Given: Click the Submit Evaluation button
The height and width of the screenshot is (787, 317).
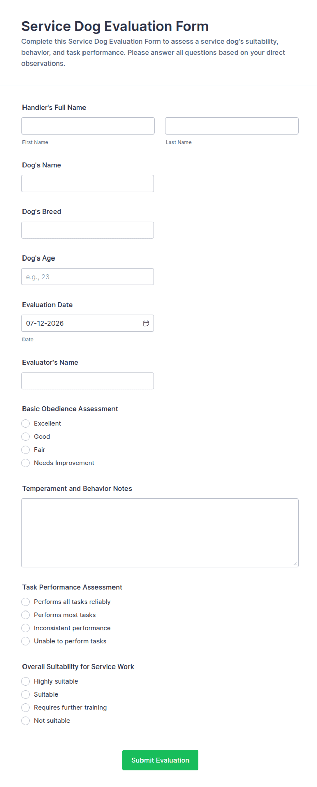Looking at the screenshot, I should coord(160,760).
